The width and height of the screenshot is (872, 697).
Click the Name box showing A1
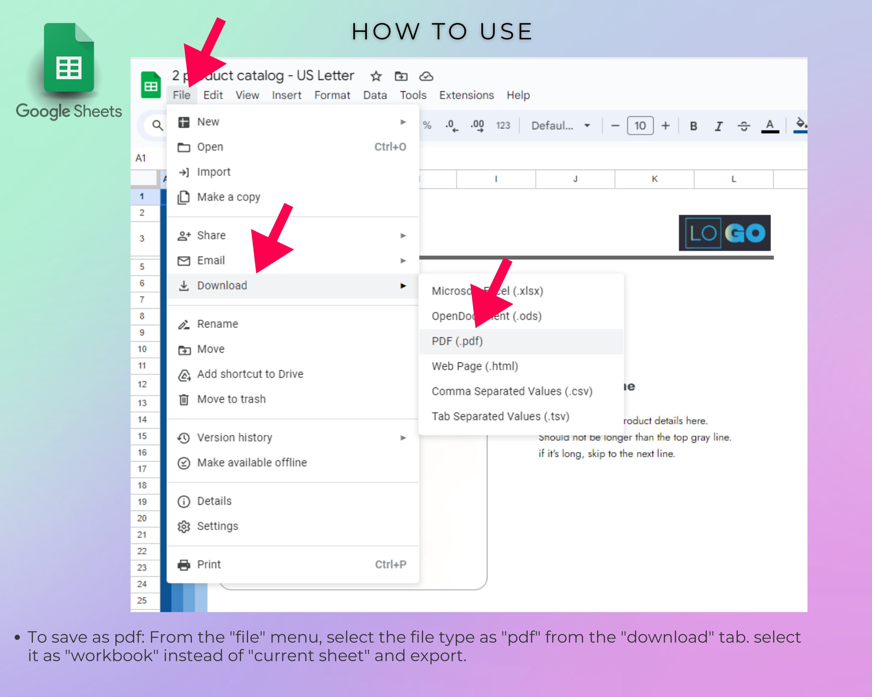[x=141, y=158]
